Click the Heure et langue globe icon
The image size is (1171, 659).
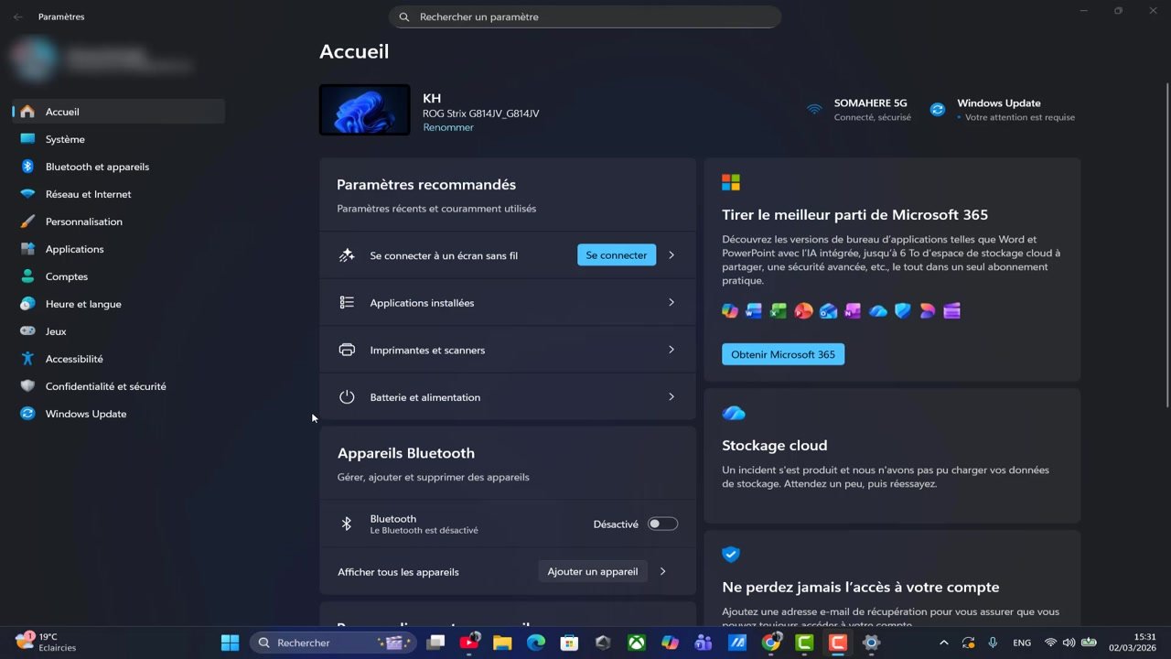(27, 304)
